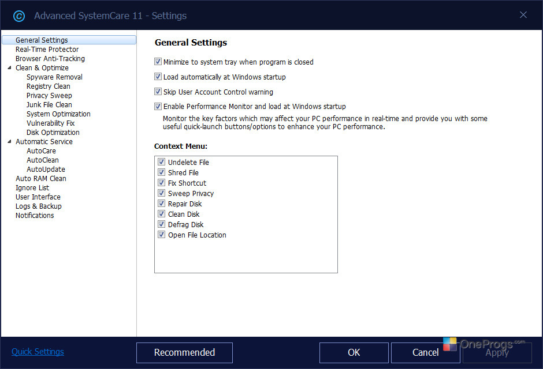543x369 pixels.
Task: Confirm settings with OK button
Action: (x=354, y=353)
